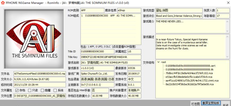Image resolution: width=231 pixels, height=106 pixels.
Task: Click the 载体性质 eShop field
Action: pos(129,10)
